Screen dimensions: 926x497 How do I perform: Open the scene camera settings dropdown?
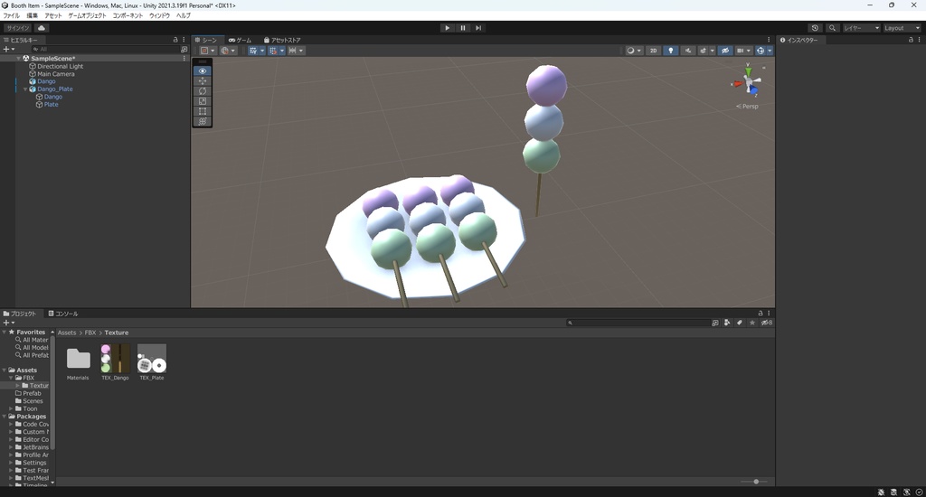pyautogui.click(x=743, y=51)
